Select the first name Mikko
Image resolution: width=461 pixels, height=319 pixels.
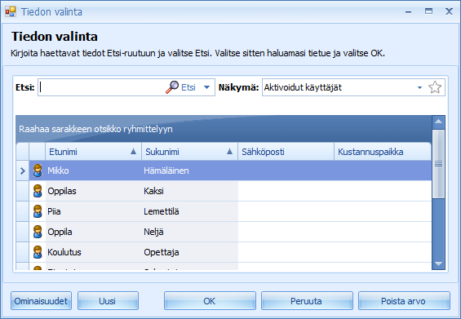point(58,171)
